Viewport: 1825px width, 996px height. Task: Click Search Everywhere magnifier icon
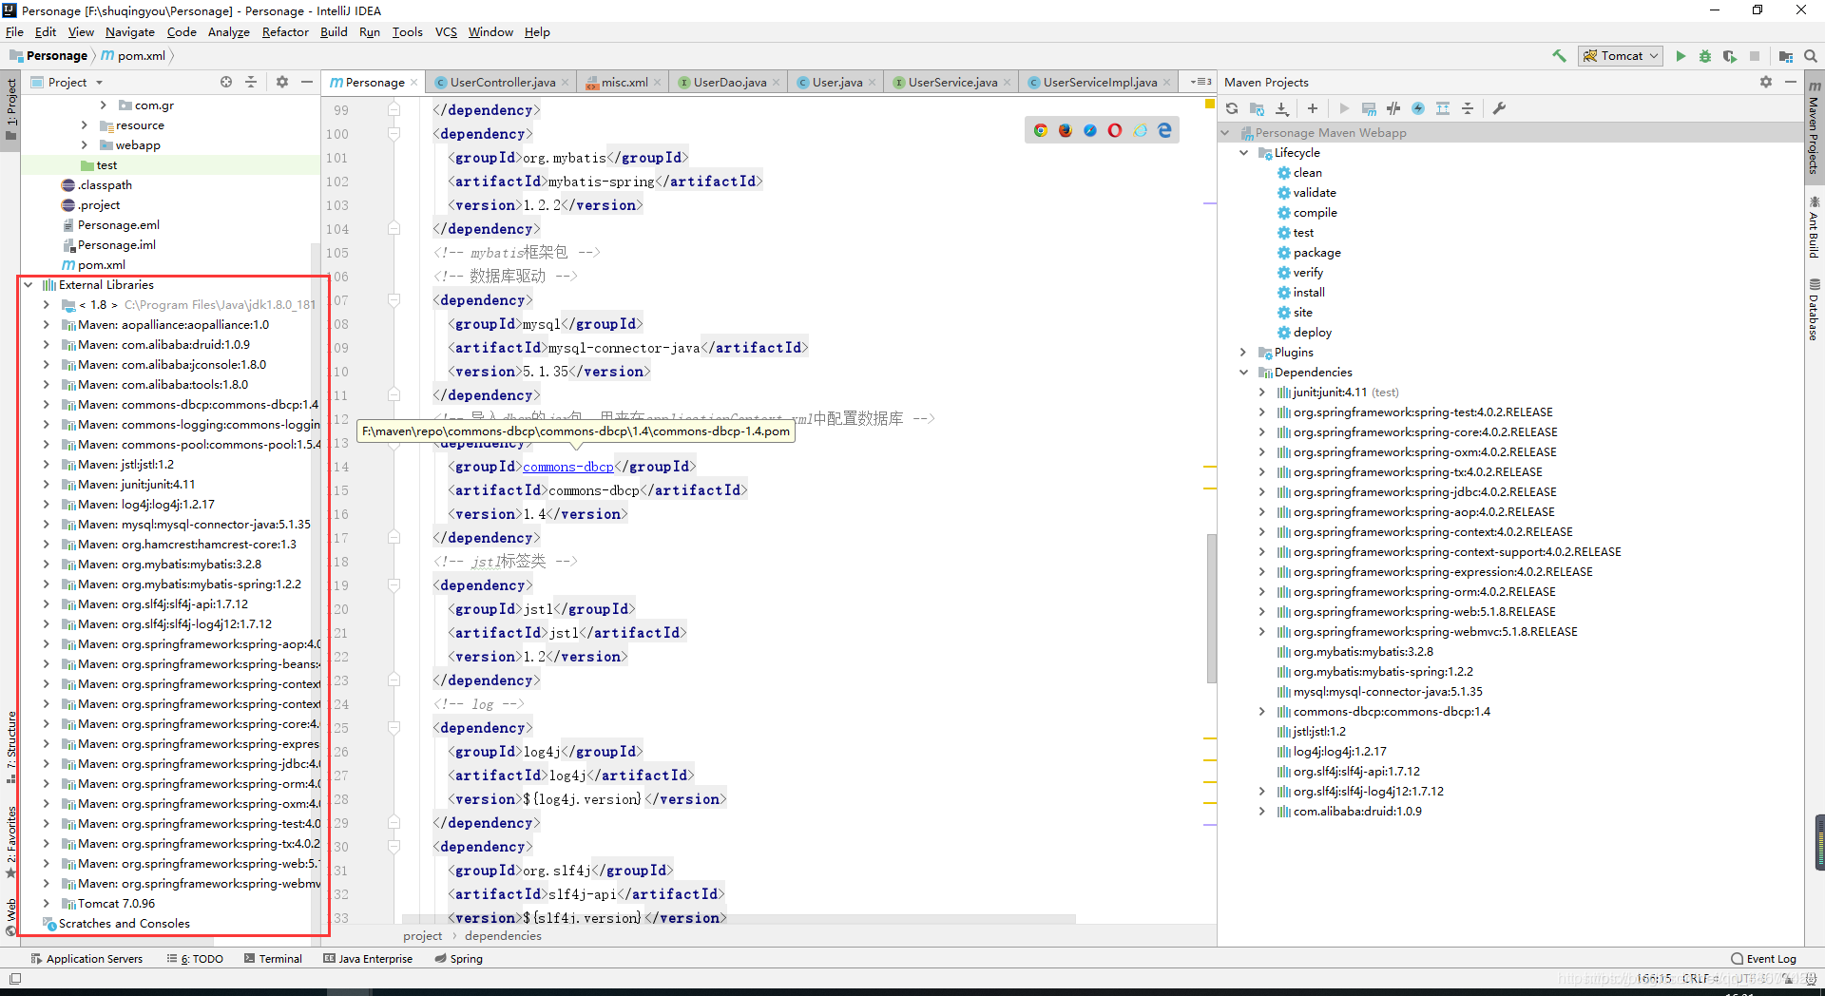(x=1811, y=56)
